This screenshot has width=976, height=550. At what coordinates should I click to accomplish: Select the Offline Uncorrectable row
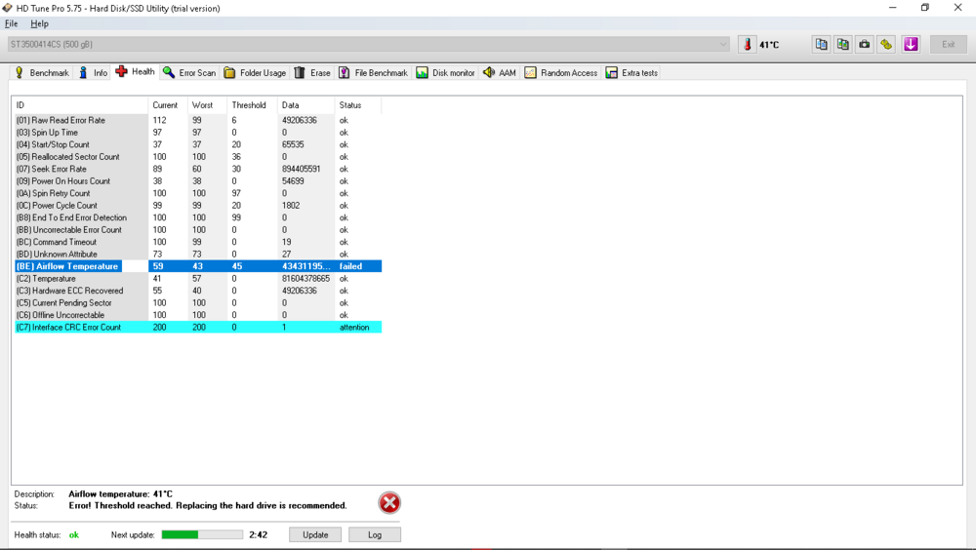coord(198,315)
